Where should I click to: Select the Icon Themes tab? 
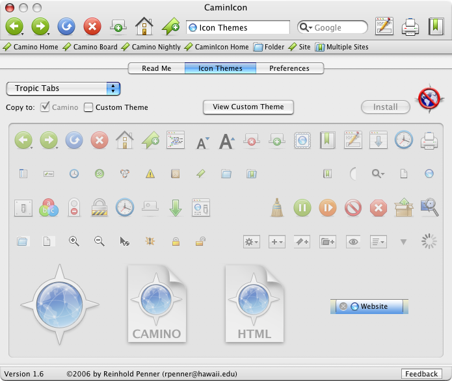(x=220, y=68)
